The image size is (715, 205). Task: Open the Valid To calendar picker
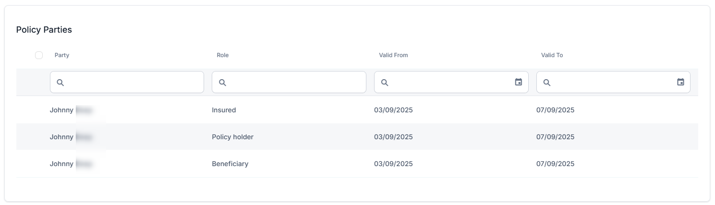click(680, 82)
